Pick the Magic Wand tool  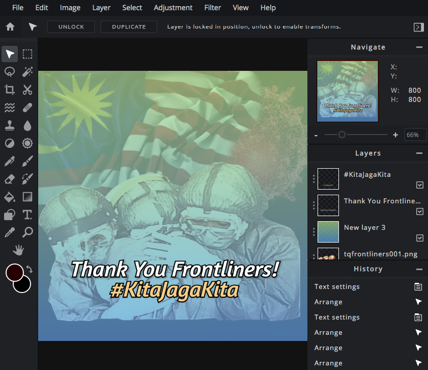click(27, 72)
